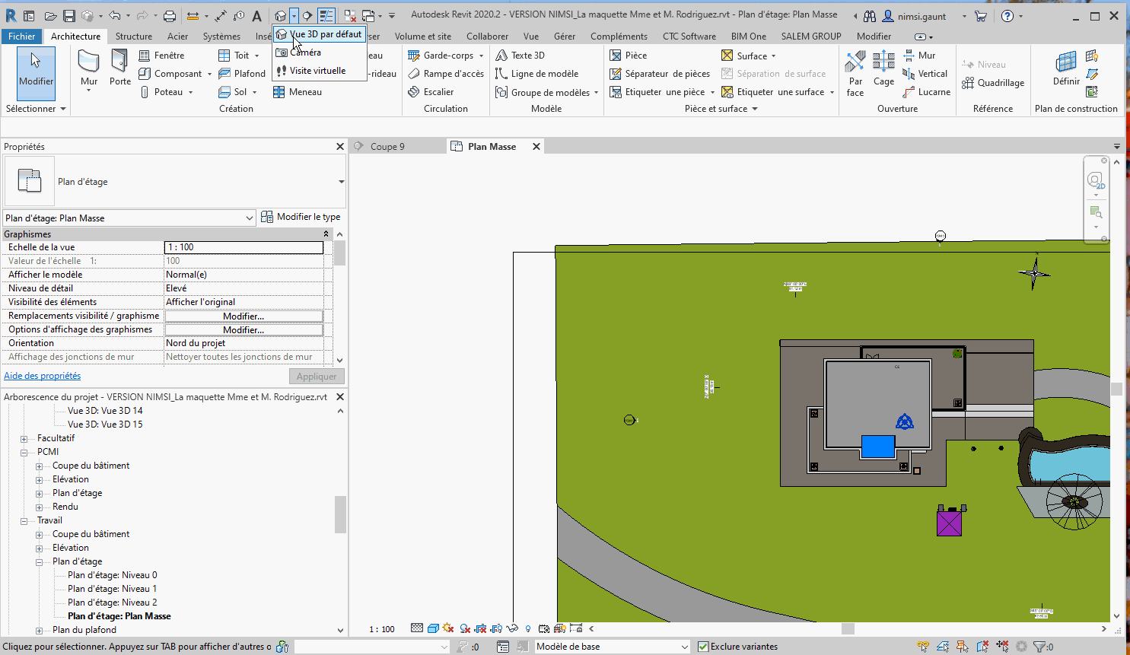This screenshot has height=655, width=1130.
Task: Click the Quadrillage grid tool
Action: [x=993, y=83]
